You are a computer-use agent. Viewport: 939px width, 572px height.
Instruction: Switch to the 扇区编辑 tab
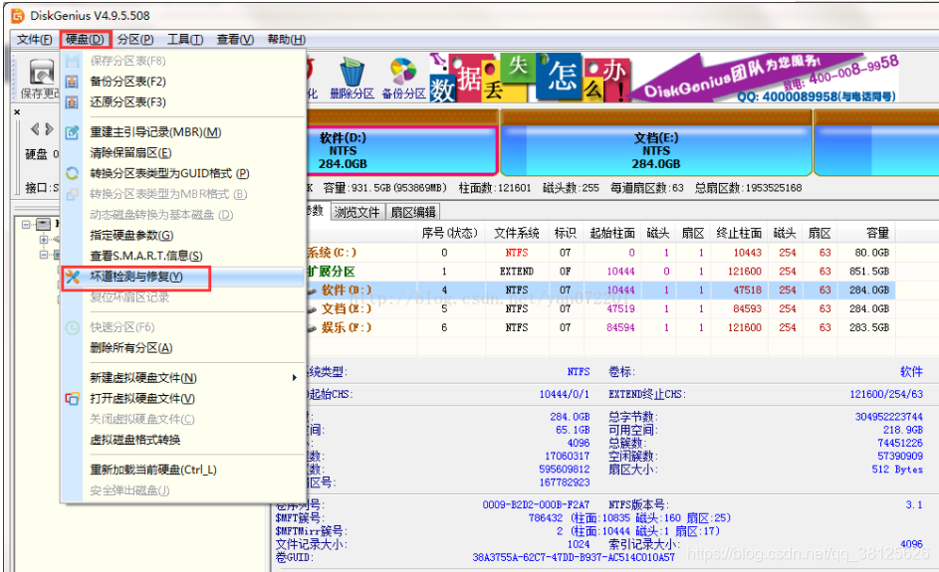point(413,212)
